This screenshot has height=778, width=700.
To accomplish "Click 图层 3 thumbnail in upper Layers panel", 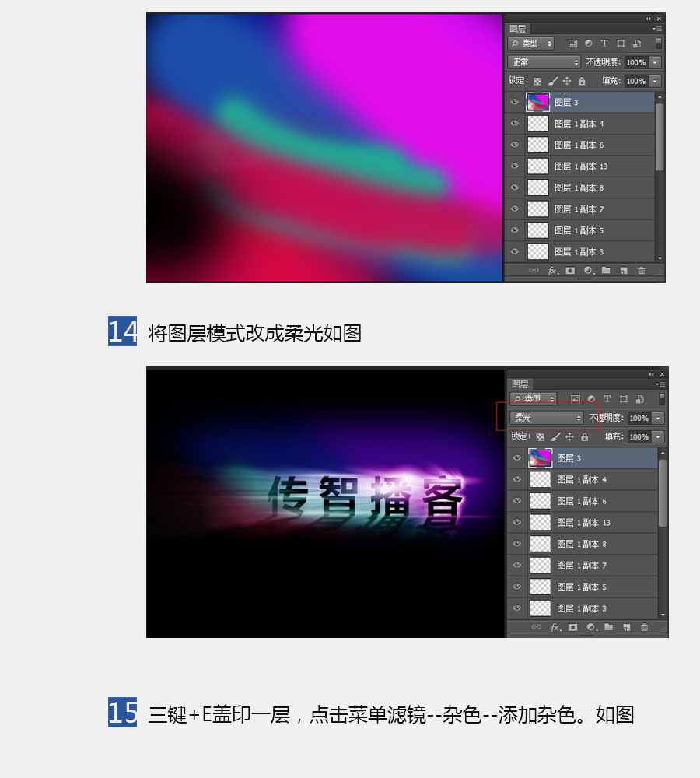I will pos(537,102).
